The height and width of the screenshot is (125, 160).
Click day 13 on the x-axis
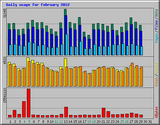[x=66, y=122]
